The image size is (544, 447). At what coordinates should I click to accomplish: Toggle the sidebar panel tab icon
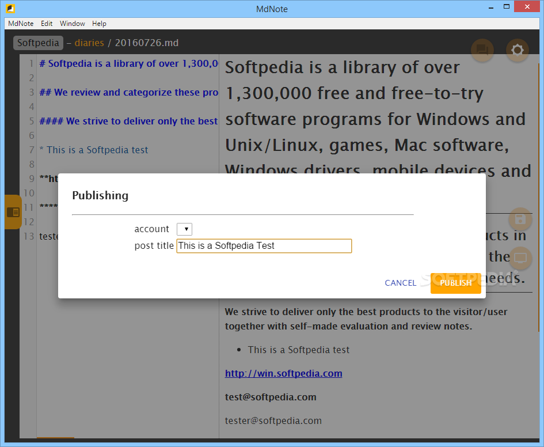(13, 212)
